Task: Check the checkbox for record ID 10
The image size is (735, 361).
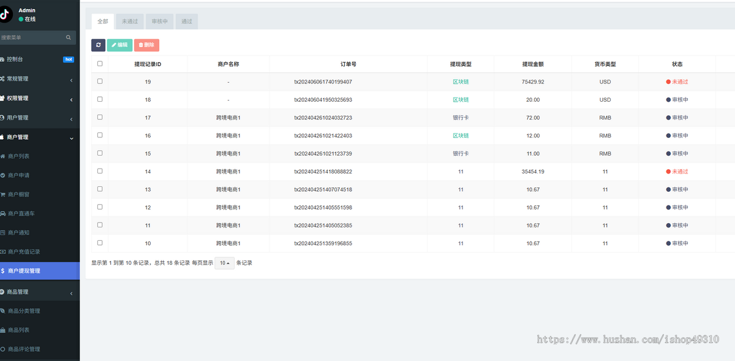Action: point(100,243)
